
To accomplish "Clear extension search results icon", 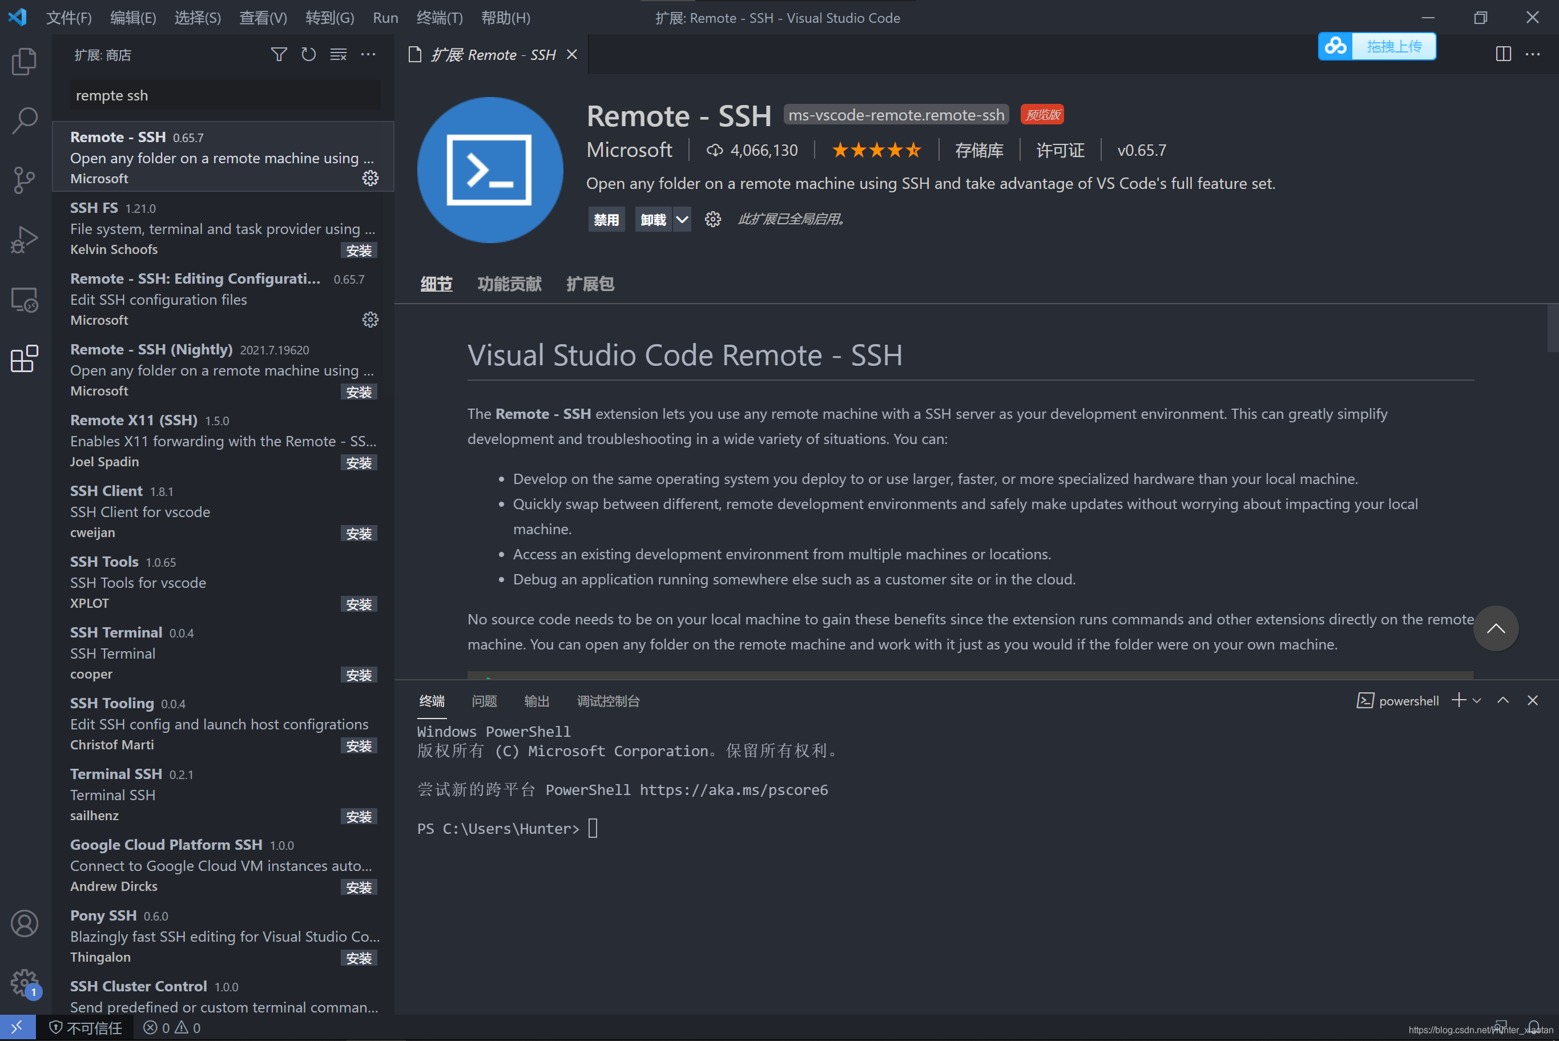I will [338, 54].
